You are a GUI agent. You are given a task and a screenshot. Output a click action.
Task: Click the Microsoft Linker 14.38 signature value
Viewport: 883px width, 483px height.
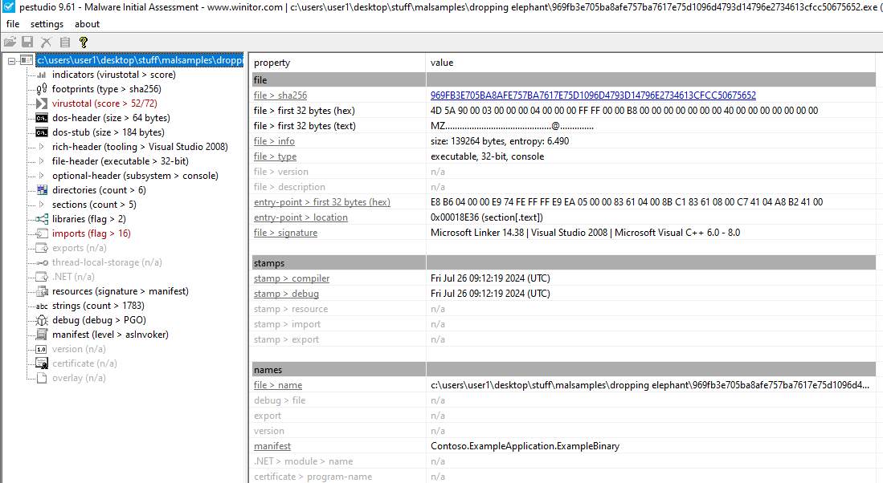pos(585,232)
